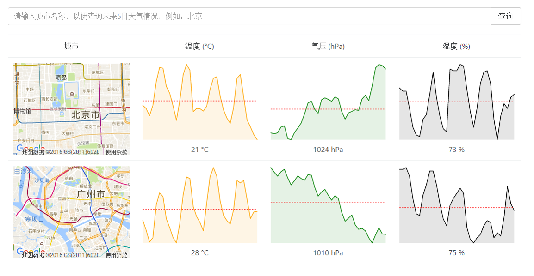
Task: Click the city name search input field
Action: pyautogui.click(x=249, y=16)
